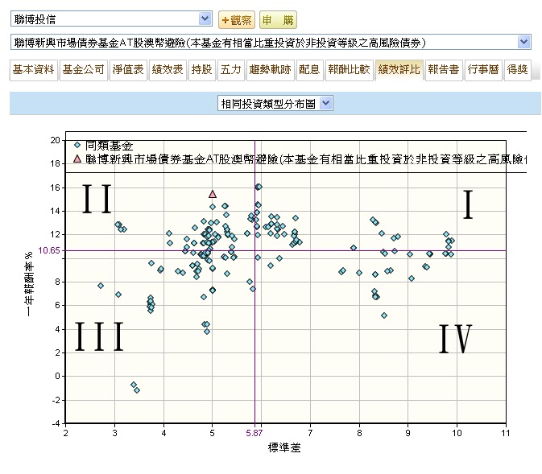Select the 五力 tab
Viewport: 542px width, 474px height.
[231, 70]
